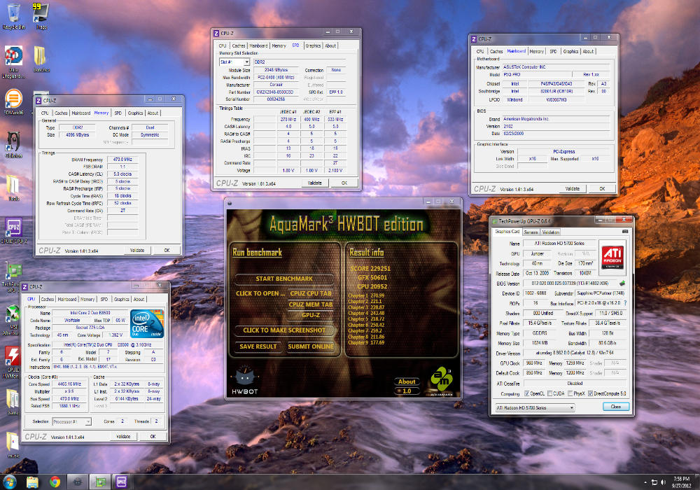Viewport: 700px width, 490px height.
Task: Click the DRAM Frequency 470.0 MHz field
Action: click(x=122, y=160)
